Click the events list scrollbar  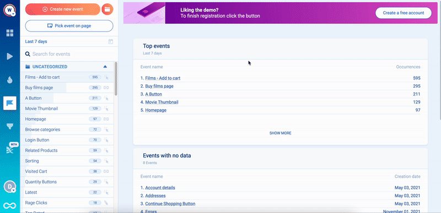[116, 79]
